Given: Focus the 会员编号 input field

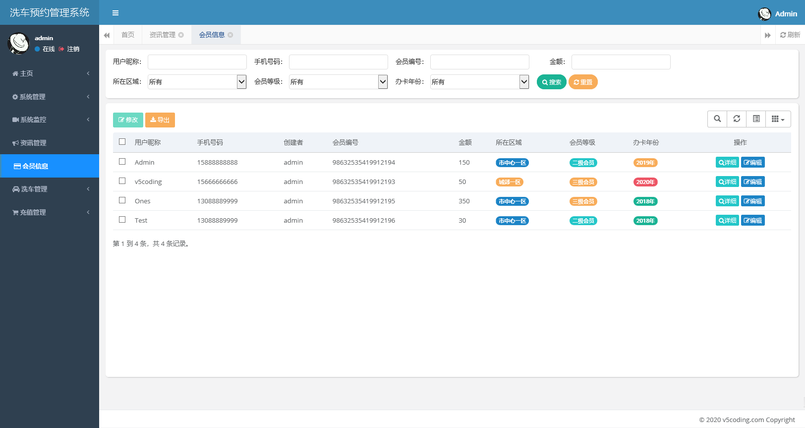Looking at the screenshot, I should pyautogui.click(x=480, y=62).
